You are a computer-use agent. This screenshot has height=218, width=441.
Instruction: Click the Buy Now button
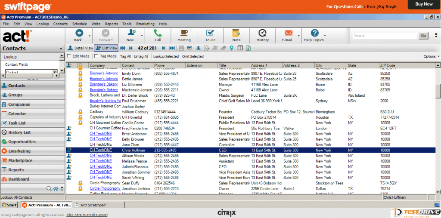424,4
